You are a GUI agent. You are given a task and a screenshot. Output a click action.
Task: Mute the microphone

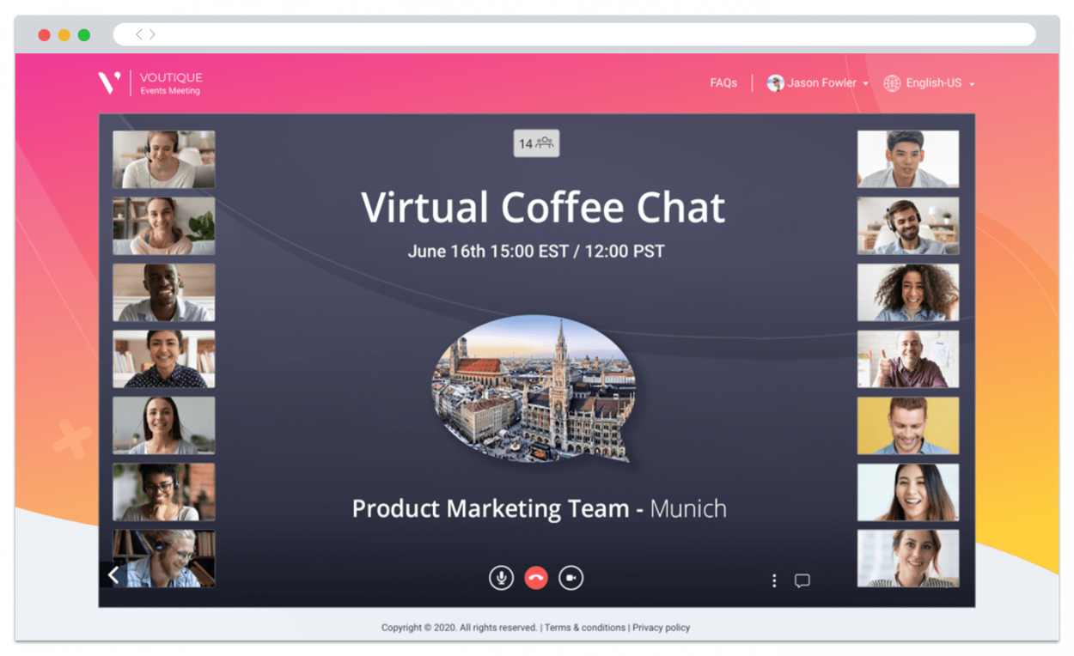coord(501,578)
